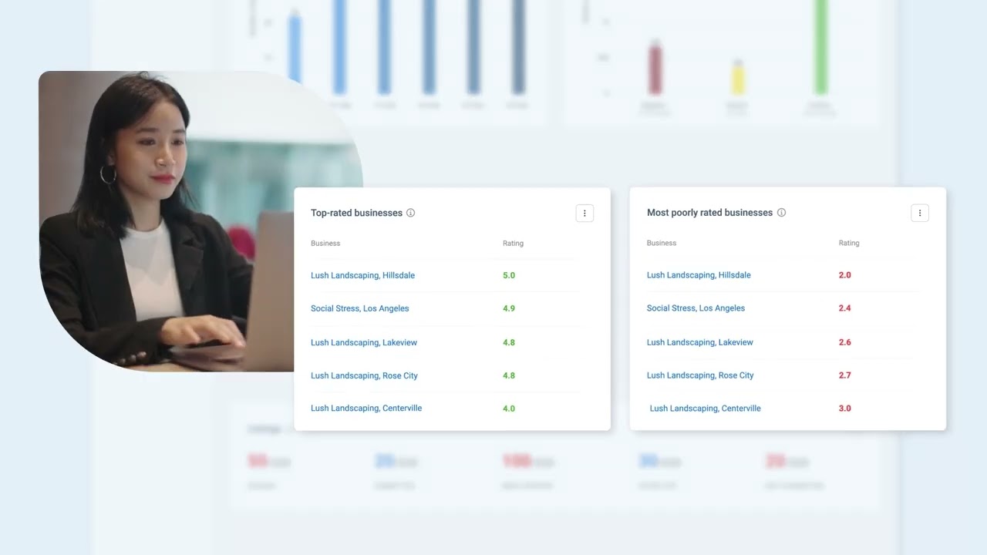Open Lush Landscaping, Hillsdale in Top-rated list
The width and height of the screenshot is (987, 555).
pyautogui.click(x=362, y=275)
